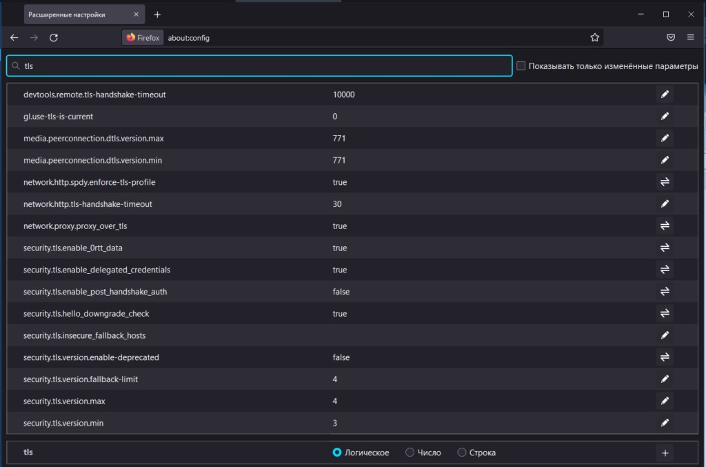Check Показывать только изменённые параметры checkbox
The height and width of the screenshot is (467, 706).
point(521,66)
